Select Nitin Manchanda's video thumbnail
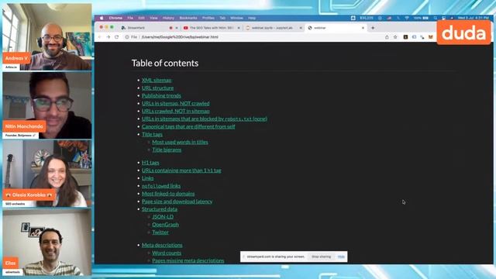The image size is (496, 279). (x=47, y=105)
